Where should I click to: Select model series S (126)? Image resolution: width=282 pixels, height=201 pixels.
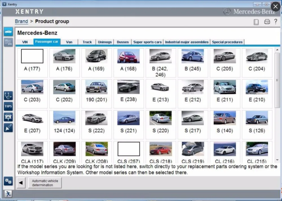coord(257,125)
